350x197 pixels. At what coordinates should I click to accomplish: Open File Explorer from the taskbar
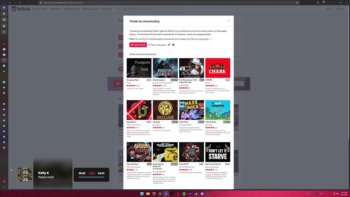(x=148, y=194)
